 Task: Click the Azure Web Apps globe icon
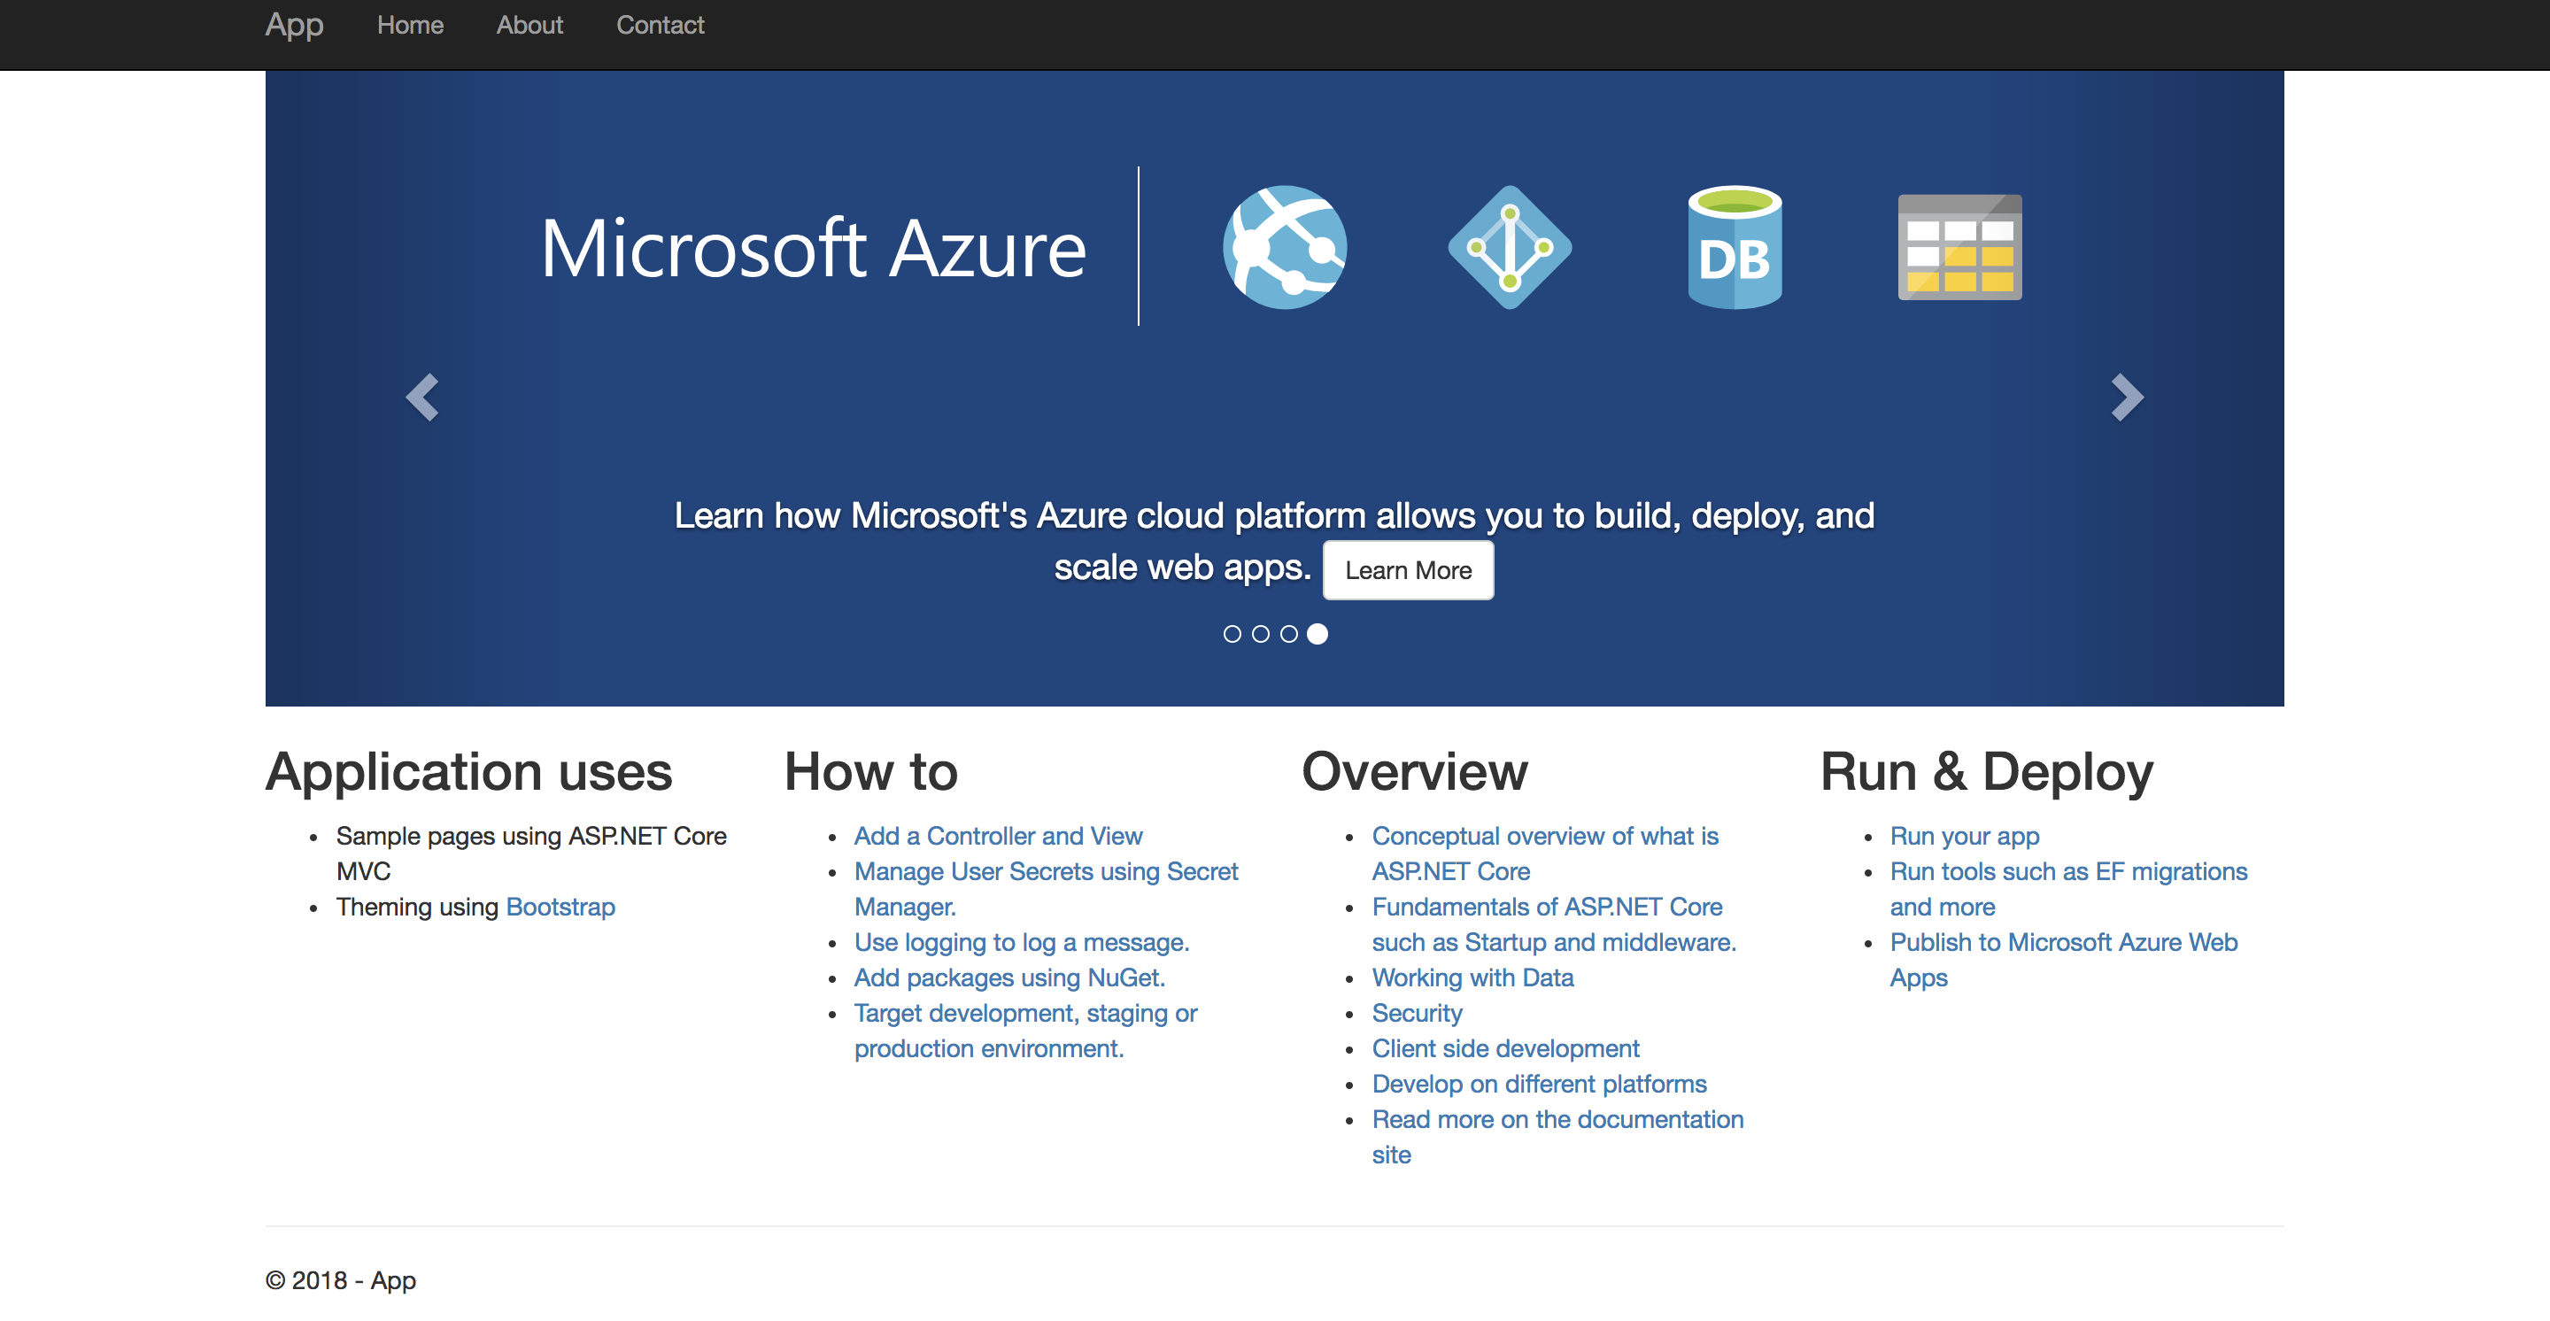point(1284,247)
